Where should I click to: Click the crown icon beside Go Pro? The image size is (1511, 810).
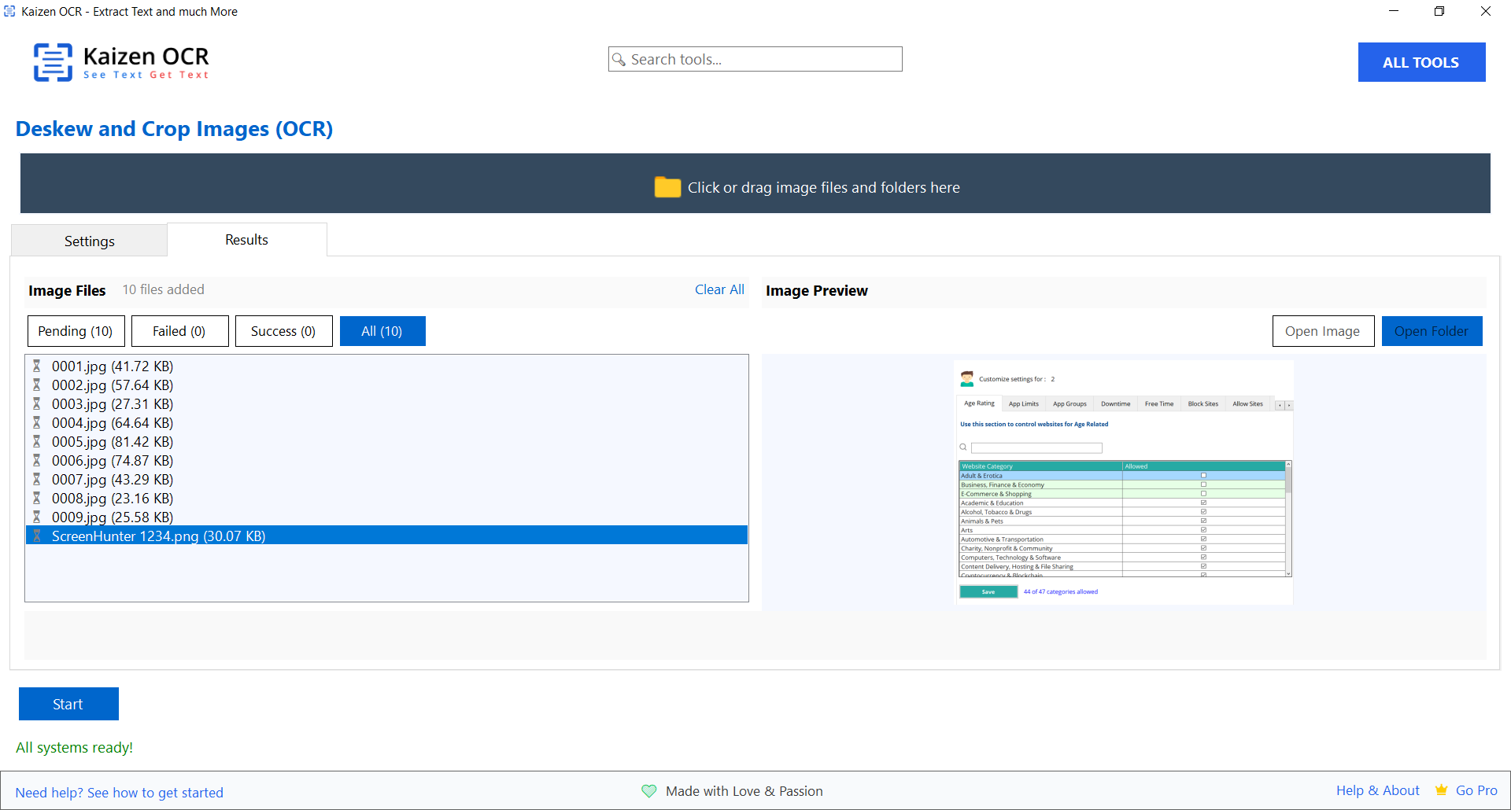[1441, 790]
